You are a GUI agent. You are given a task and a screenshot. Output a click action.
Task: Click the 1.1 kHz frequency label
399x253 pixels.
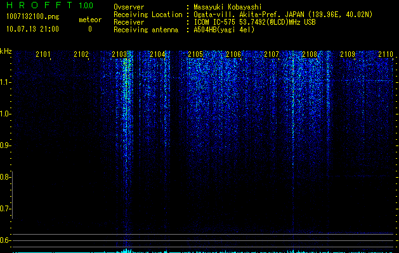click(5, 82)
